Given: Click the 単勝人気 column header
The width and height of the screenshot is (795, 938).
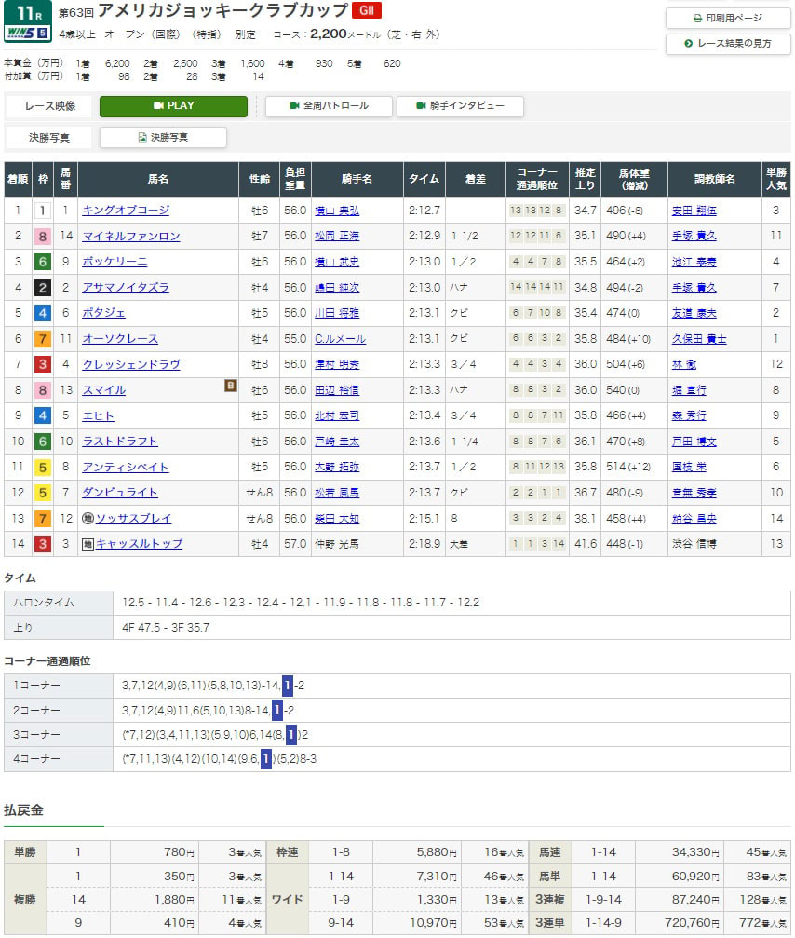Looking at the screenshot, I should 775,179.
